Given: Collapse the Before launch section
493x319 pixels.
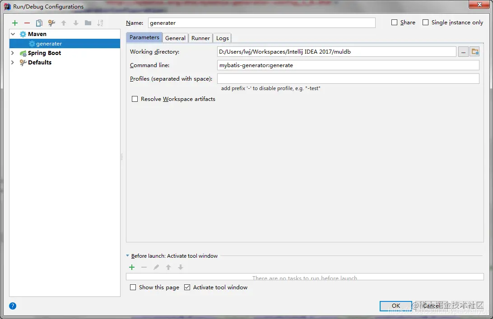Looking at the screenshot, I should point(128,256).
